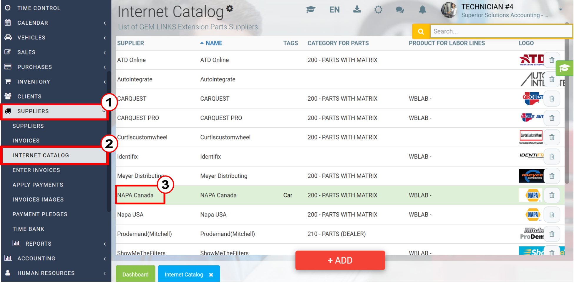The image size is (574, 283).
Task: Sort the table by SUPPLIER column header
Action: 130,43
